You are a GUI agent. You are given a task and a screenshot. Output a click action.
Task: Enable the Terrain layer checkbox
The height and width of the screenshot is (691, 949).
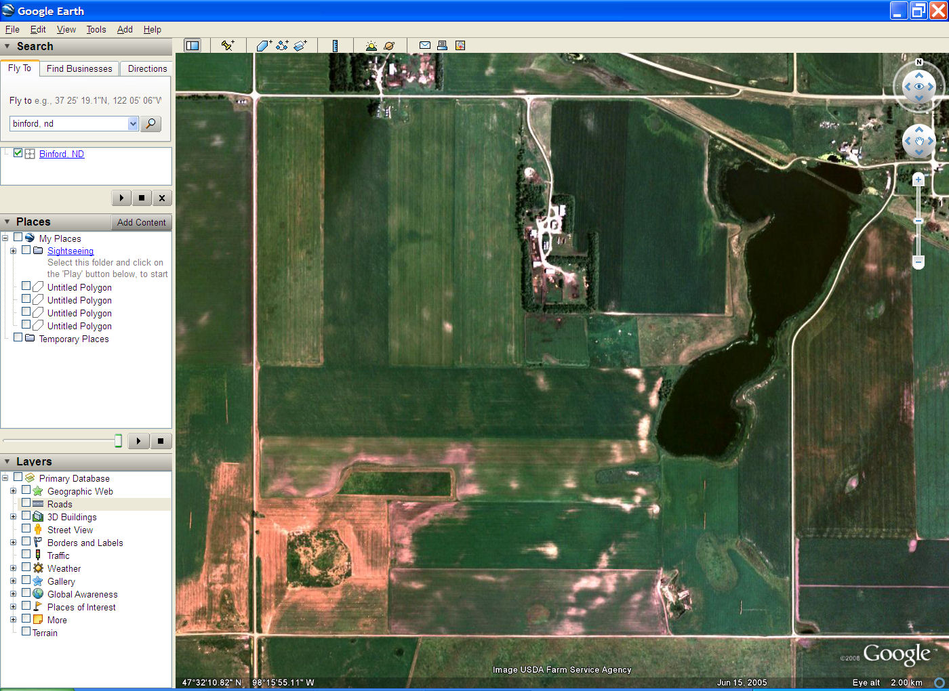tap(26, 631)
